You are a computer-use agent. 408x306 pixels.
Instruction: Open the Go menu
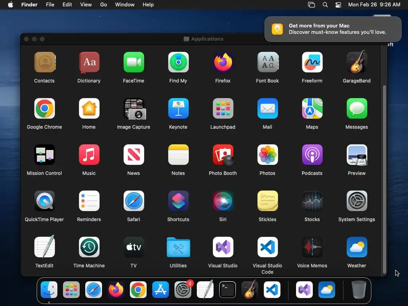coord(104,4)
